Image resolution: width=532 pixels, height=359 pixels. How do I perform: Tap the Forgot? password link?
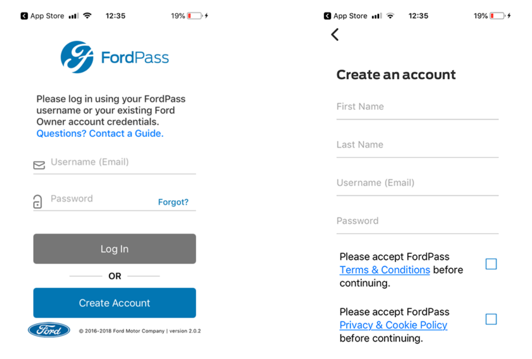click(173, 202)
